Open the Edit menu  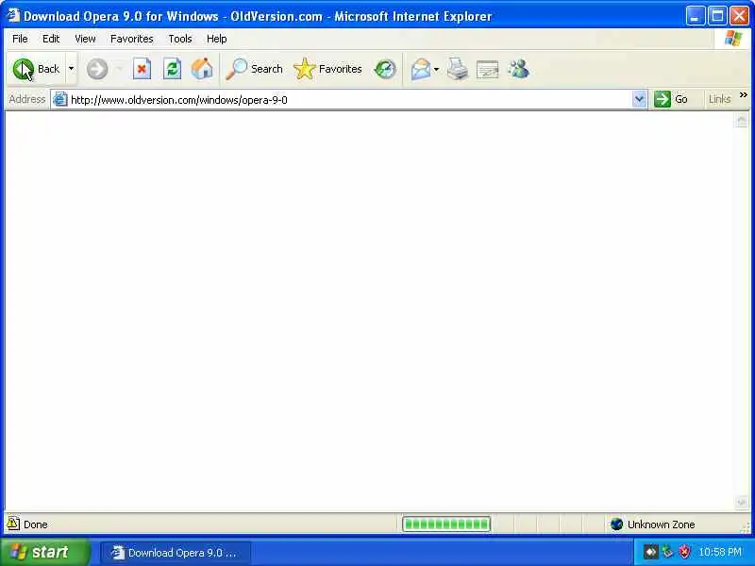coord(51,39)
